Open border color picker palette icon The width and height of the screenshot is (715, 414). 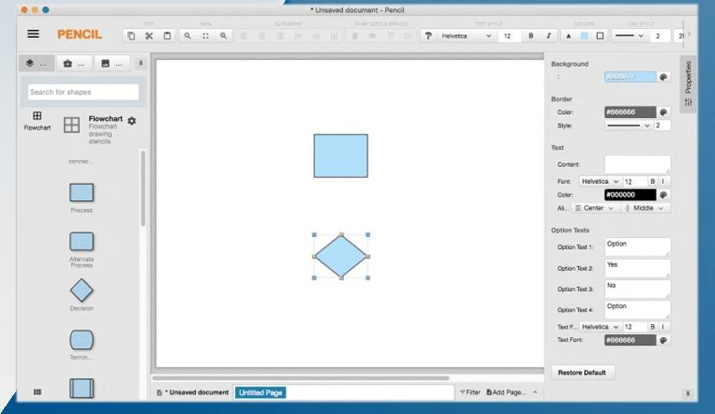pos(664,112)
